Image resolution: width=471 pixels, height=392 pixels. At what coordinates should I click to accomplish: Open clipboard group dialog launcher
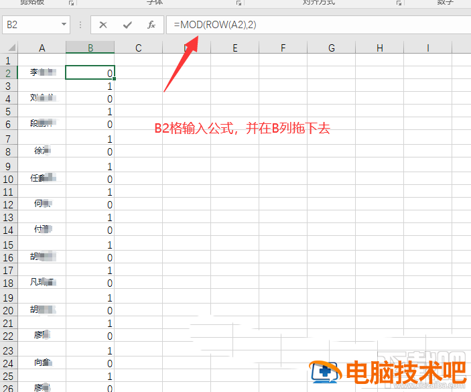pos(71,3)
